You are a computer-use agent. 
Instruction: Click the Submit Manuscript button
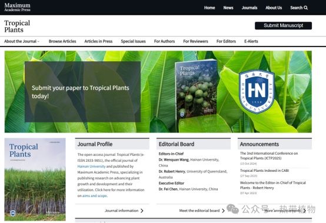coord(283,25)
